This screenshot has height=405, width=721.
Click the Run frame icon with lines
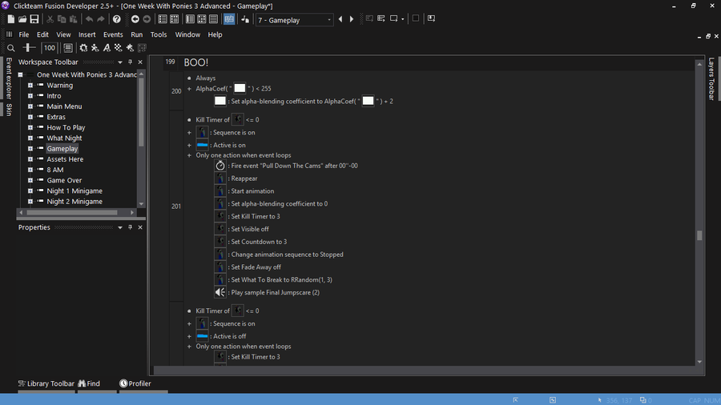pos(381,18)
